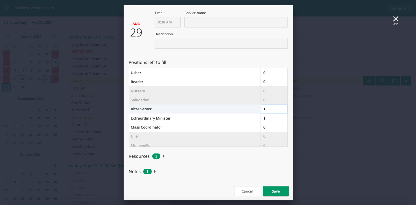Go to previous month in calendar
This screenshot has height=205, width=416.
7,36
